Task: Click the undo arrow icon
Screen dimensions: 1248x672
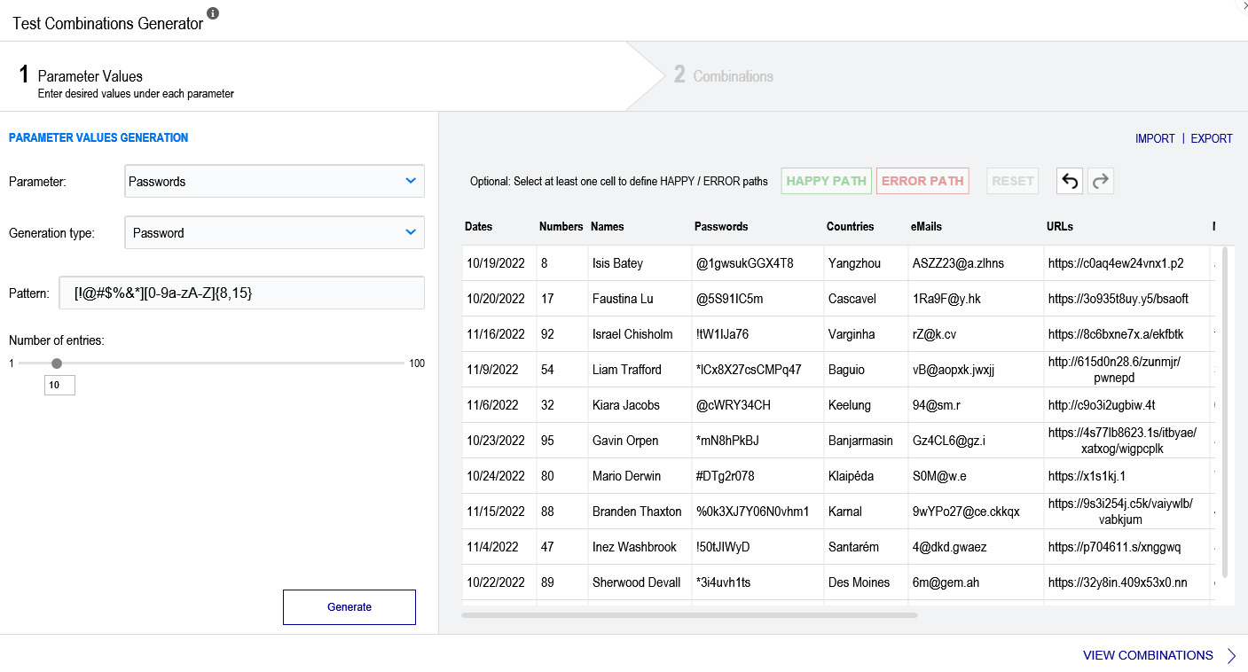Action: pyautogui.click(x=1070, y=181)
